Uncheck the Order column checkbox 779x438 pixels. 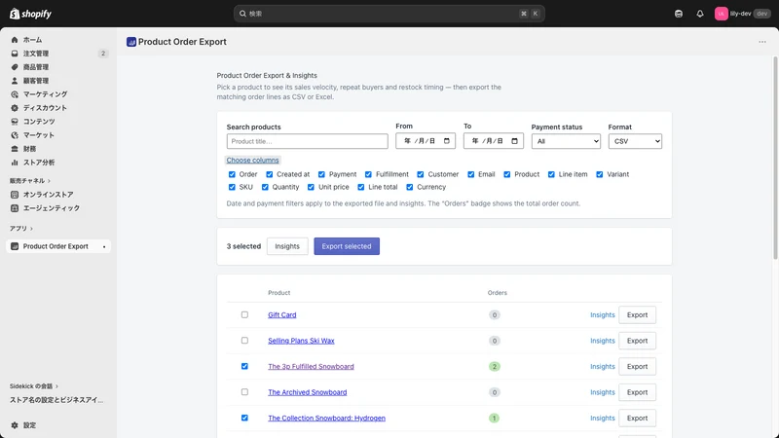tap(232, 174)
